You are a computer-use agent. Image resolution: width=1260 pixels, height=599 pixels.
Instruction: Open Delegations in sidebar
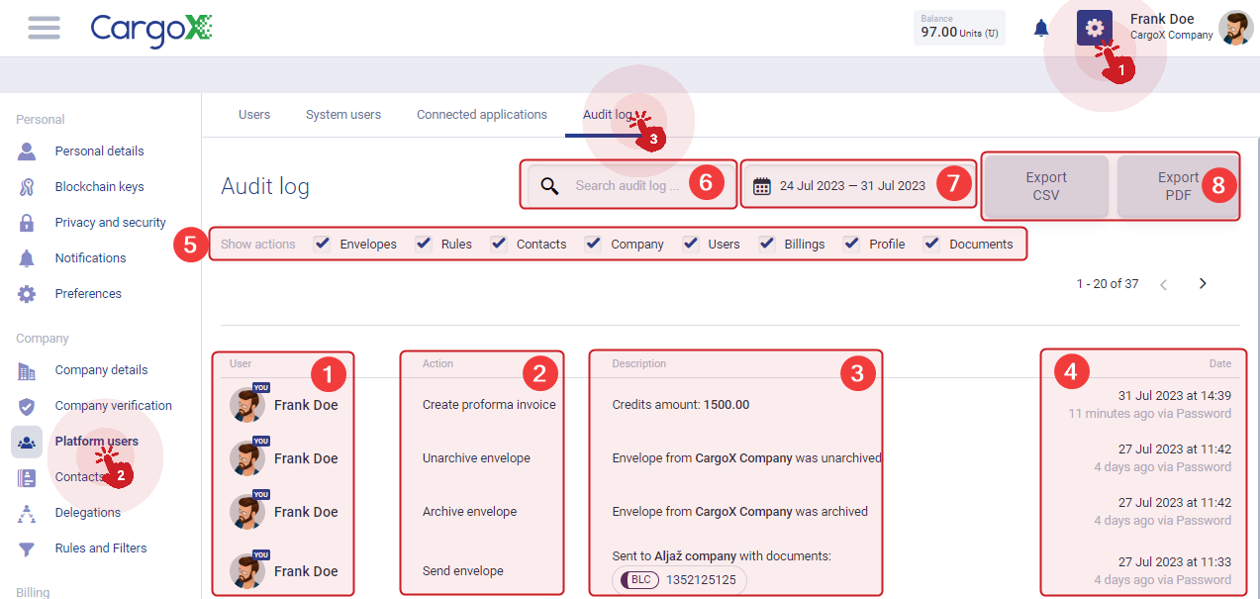point(88,513)
